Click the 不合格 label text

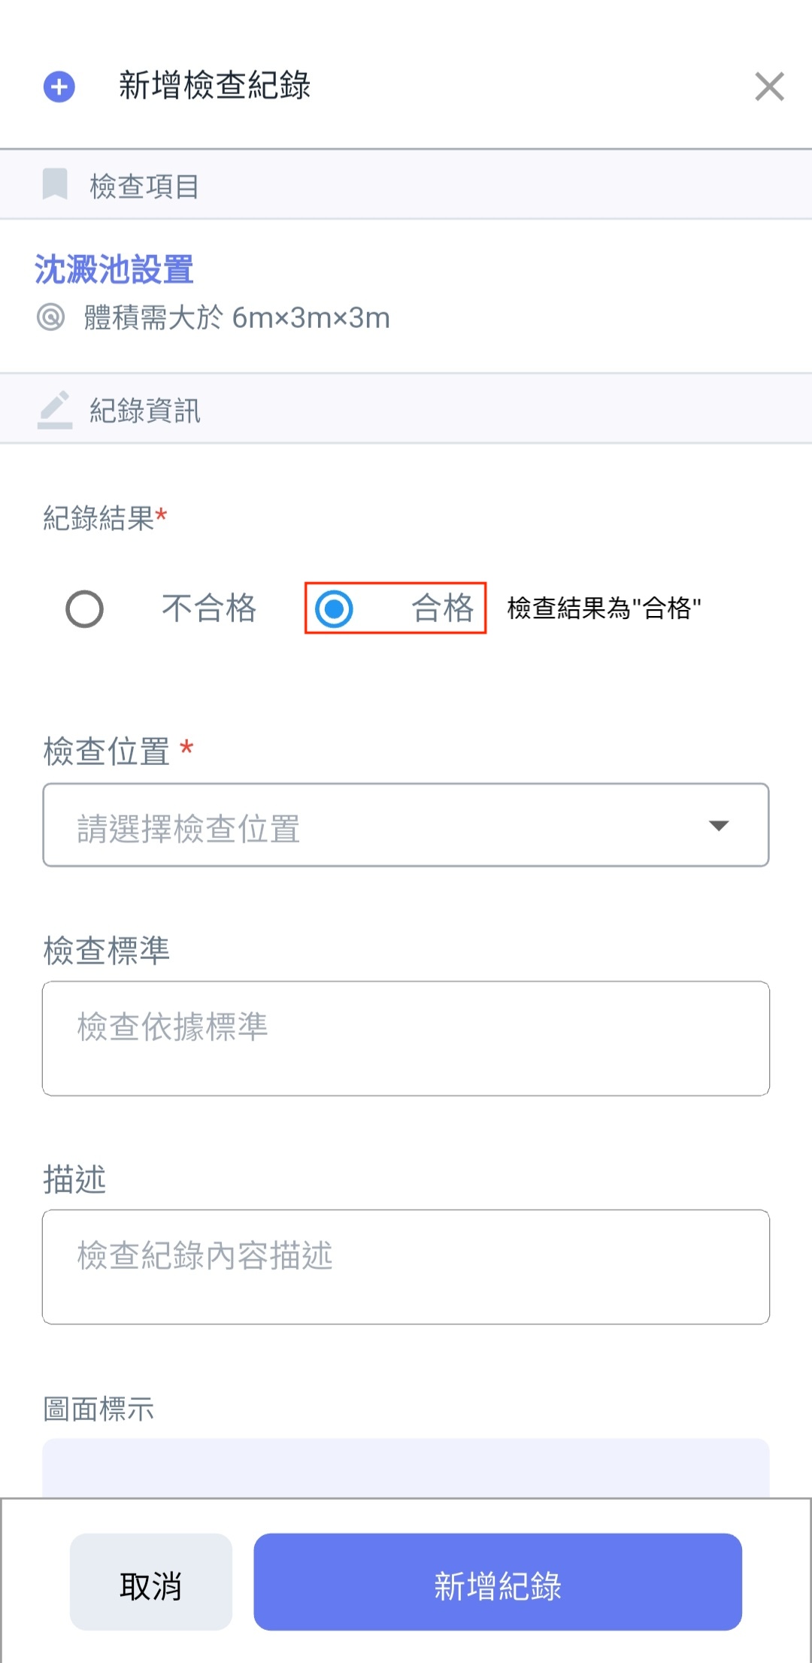[209, 608]
